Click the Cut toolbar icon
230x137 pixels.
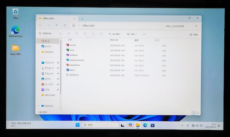(x=60, y=34)
